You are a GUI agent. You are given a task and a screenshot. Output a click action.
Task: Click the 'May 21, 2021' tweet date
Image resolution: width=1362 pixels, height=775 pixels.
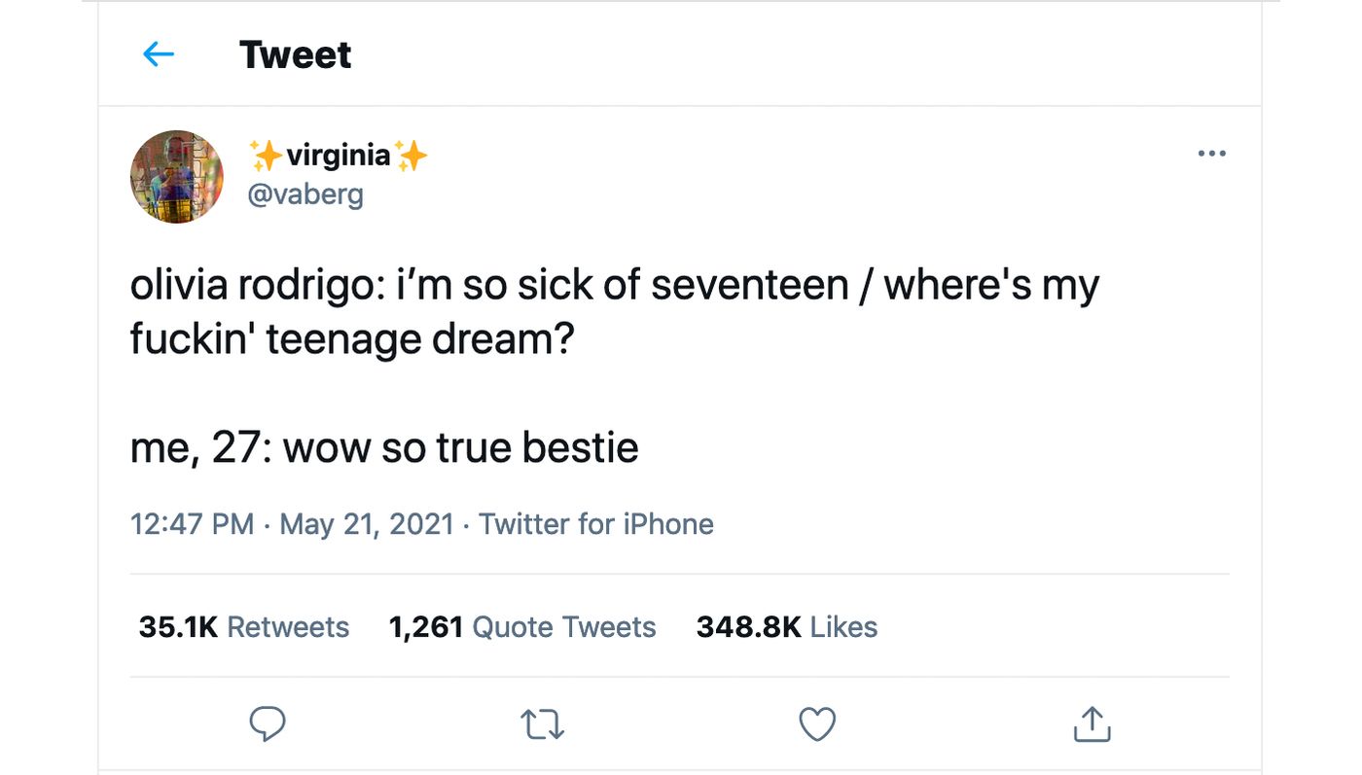pyautogui.click(x=367, y=524)
